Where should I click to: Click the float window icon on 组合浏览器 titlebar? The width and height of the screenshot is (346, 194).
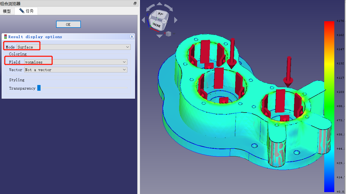pos(135,3)
